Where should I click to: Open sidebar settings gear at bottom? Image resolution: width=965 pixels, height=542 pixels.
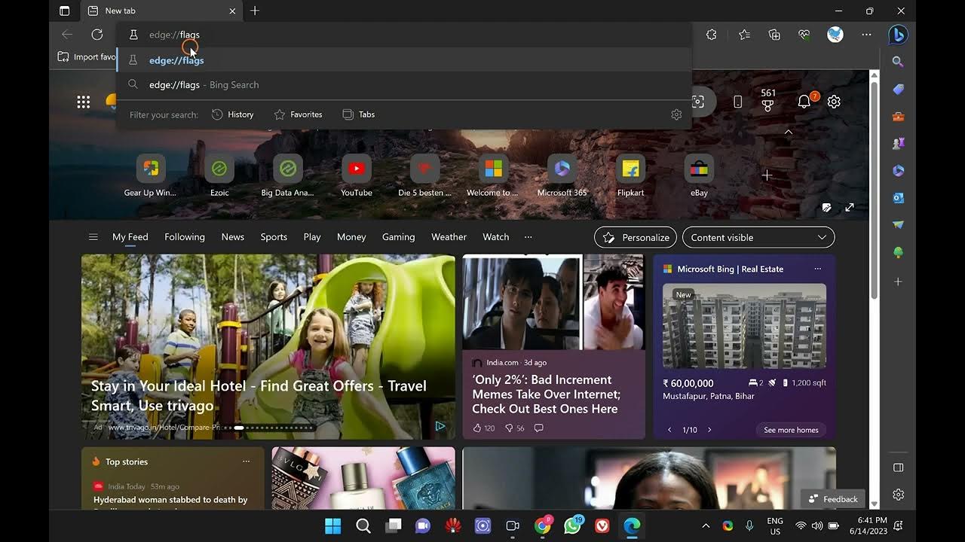(x=898, y=495)
